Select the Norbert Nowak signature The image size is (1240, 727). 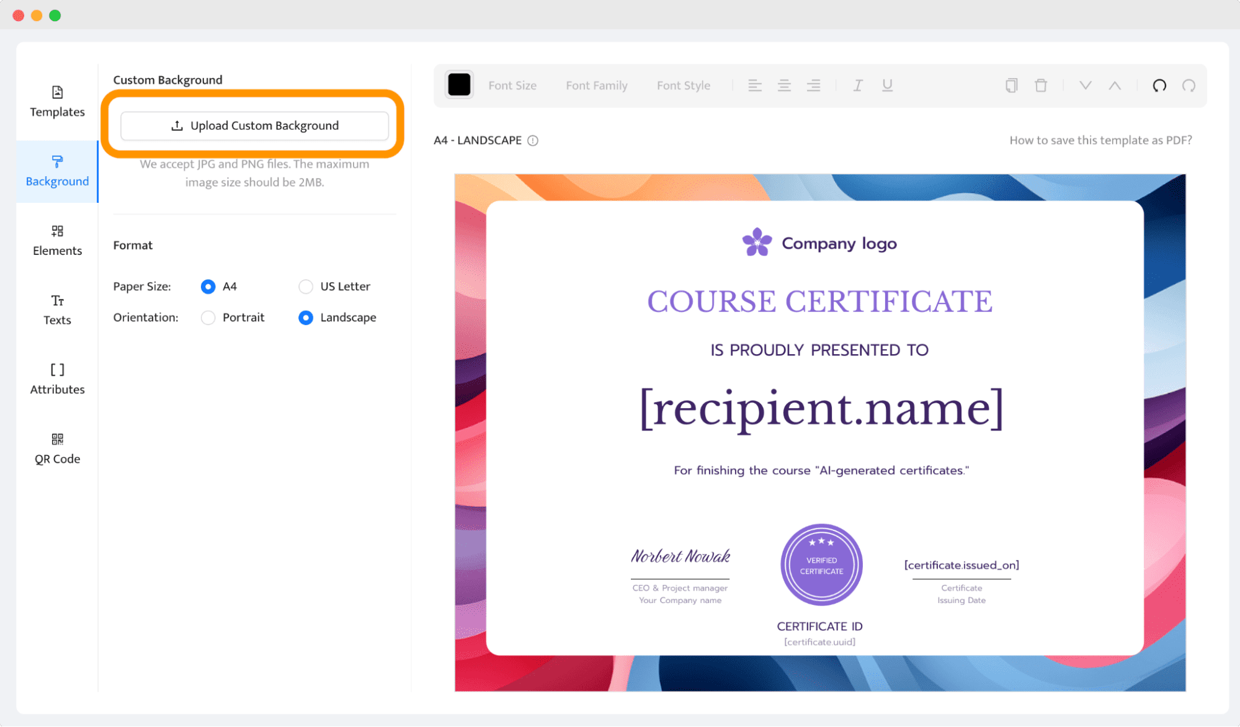680,556
